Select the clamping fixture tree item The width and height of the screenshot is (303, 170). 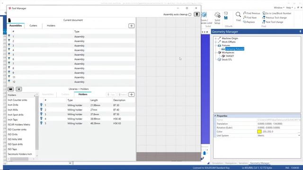pyautogui.click(x=235, y=49)
